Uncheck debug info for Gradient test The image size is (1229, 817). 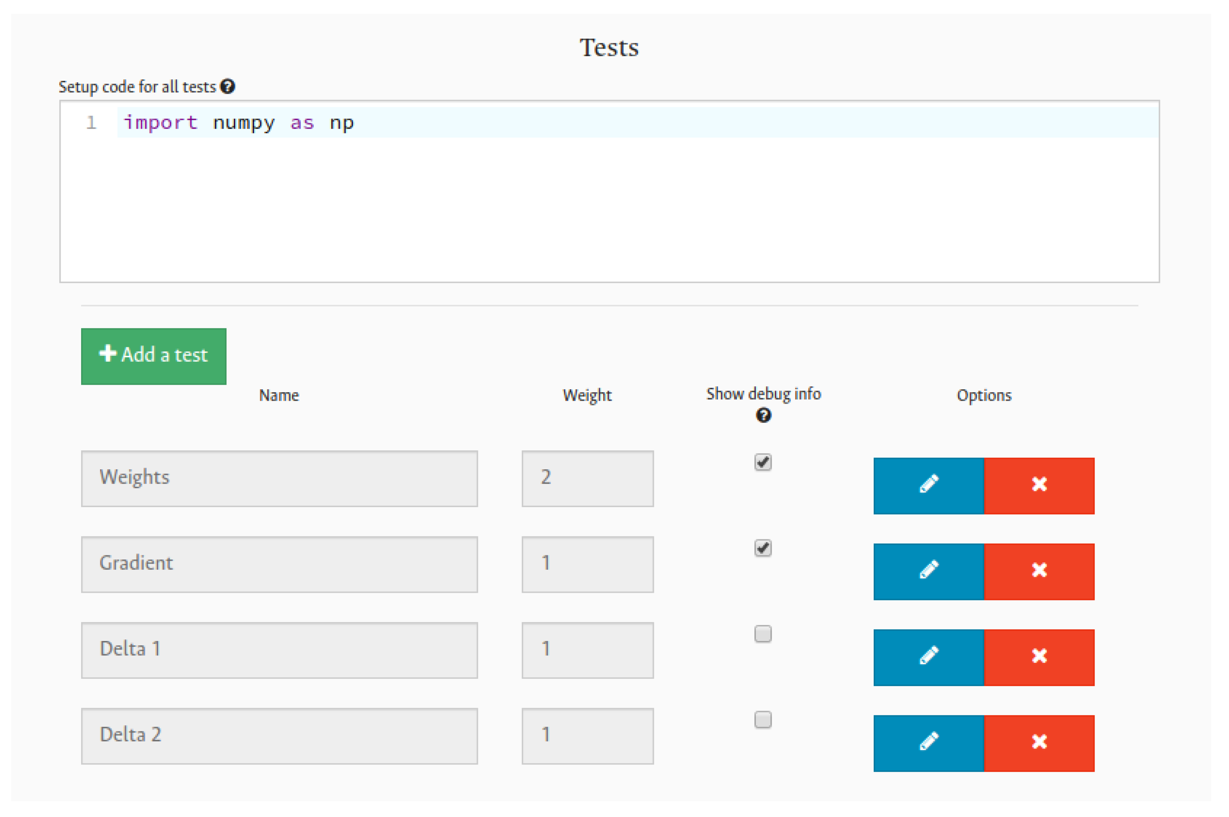click(763, 548)
